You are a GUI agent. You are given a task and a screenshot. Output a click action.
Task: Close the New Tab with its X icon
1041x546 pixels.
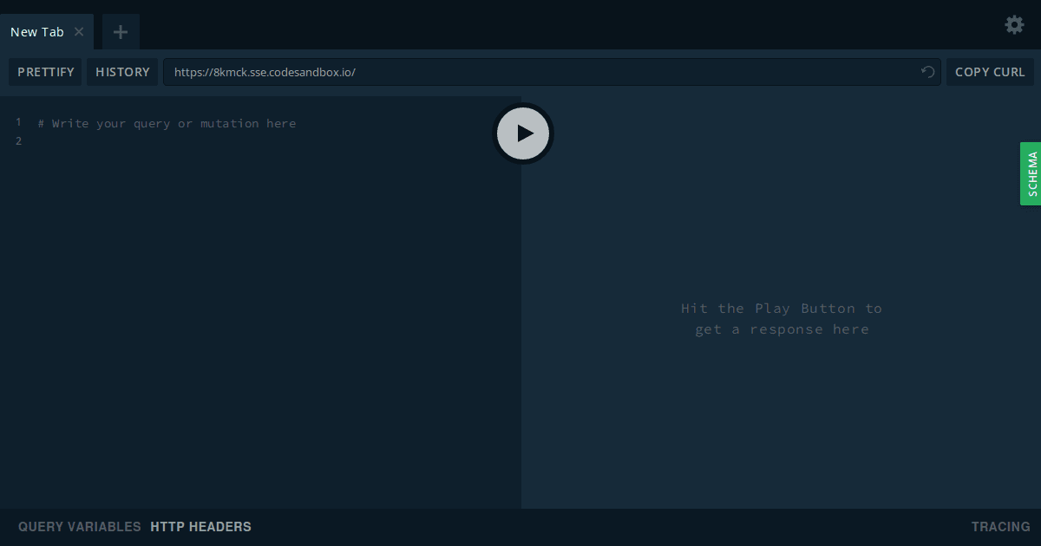pyautogui.click(x=79, y=31)
